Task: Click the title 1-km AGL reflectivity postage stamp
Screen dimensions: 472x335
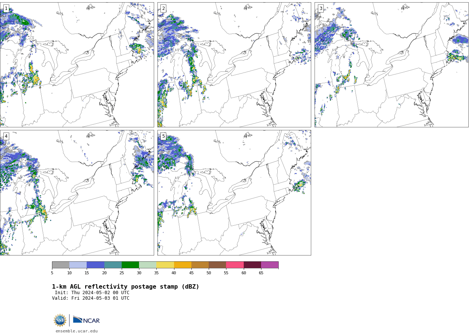Action: coord(125,287)
